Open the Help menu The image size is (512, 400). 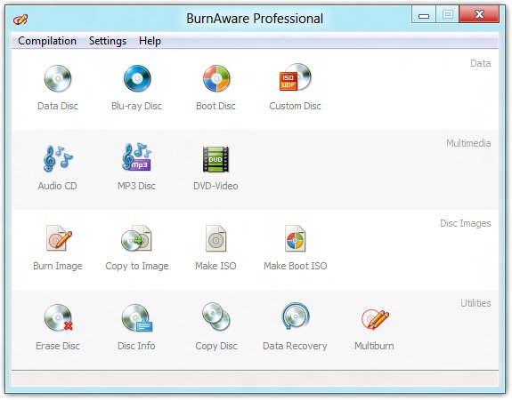coord(150,41)
